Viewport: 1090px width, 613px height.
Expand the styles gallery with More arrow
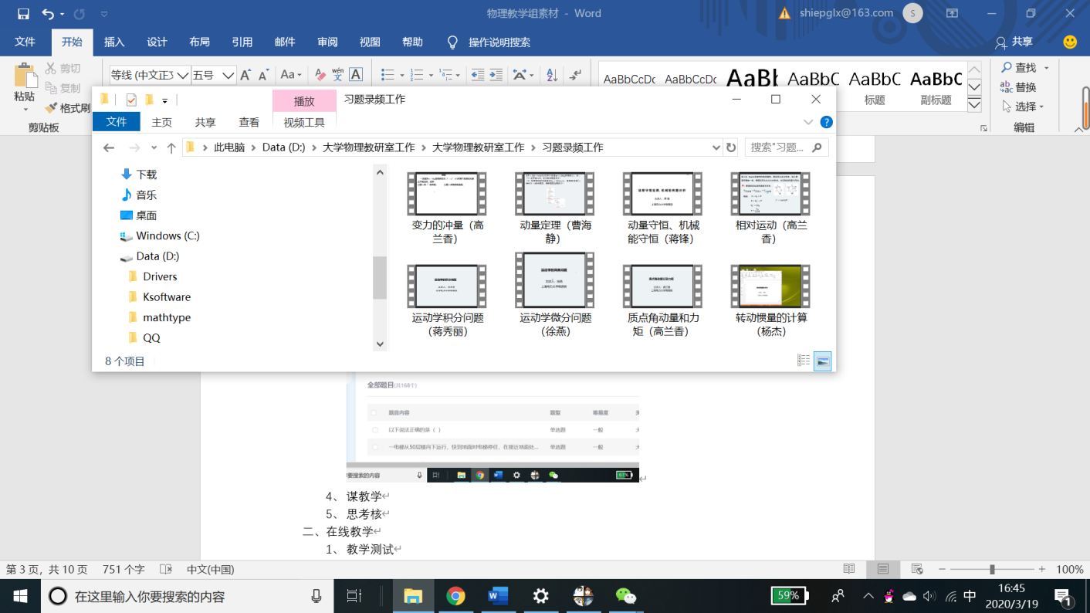[974, 105]
